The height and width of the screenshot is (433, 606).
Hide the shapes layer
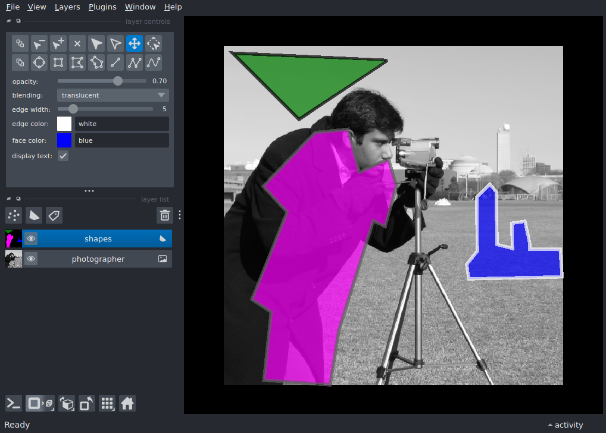coord(30,238)
